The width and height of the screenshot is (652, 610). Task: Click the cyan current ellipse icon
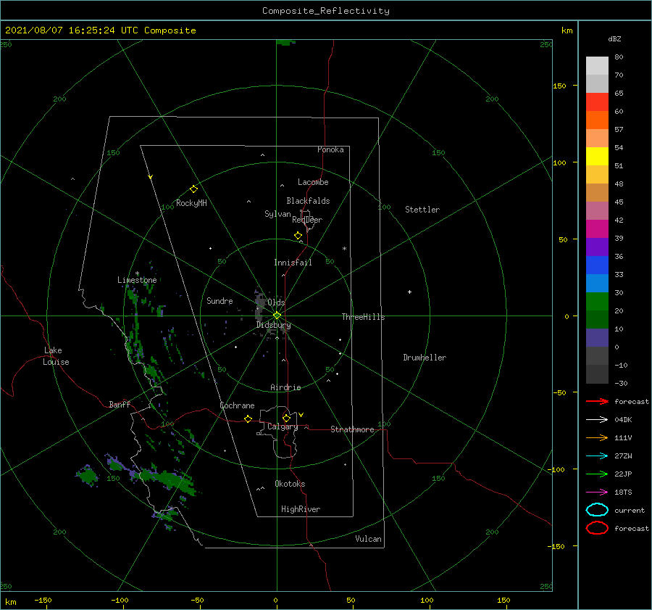[597, 510]
